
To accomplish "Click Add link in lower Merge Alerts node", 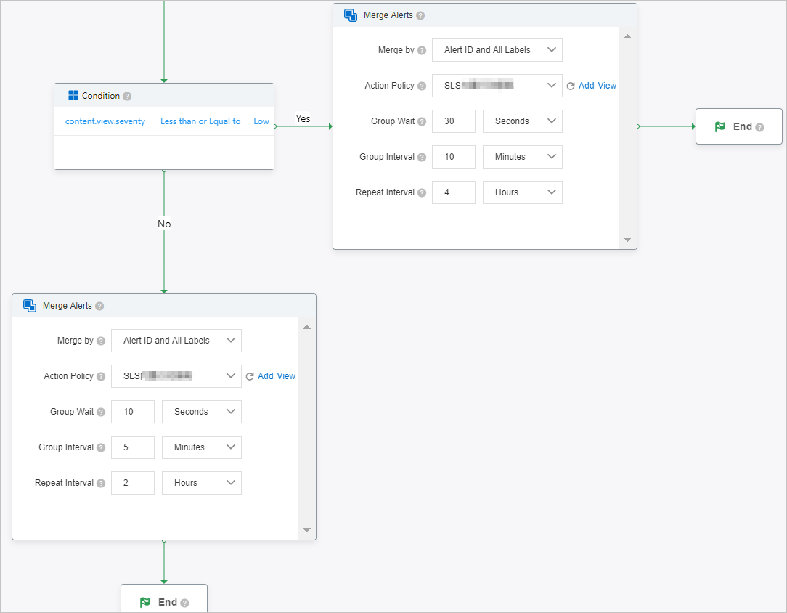I will click(266, 376).
